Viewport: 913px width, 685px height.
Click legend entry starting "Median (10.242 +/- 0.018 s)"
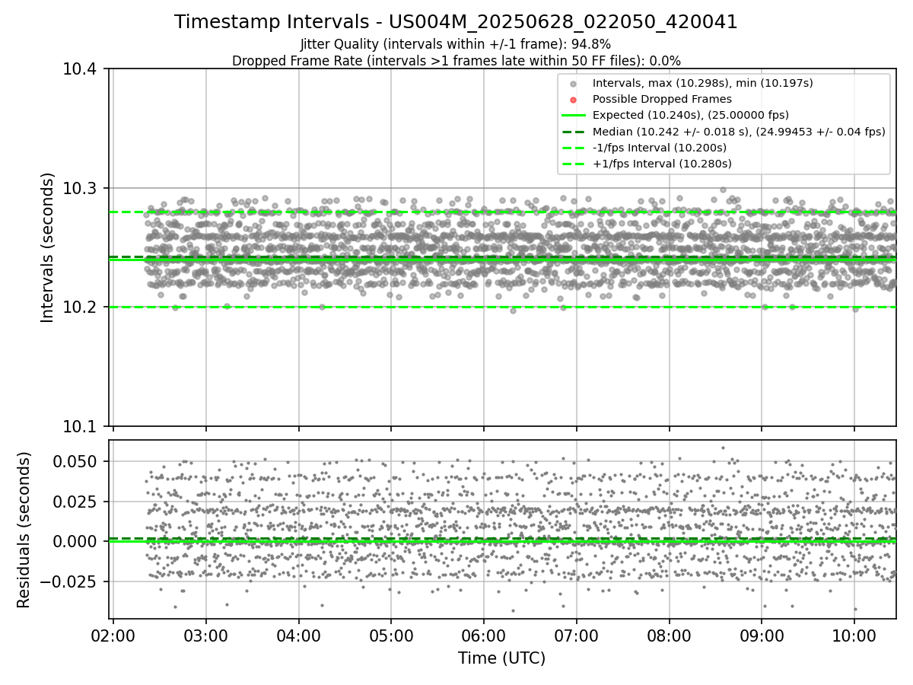739,132
